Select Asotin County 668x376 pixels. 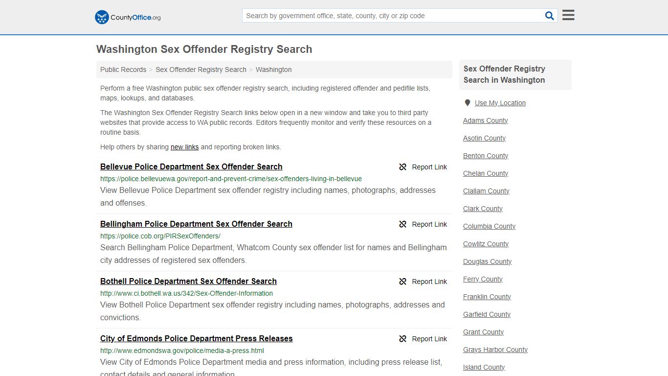click(x=484, y=138)
